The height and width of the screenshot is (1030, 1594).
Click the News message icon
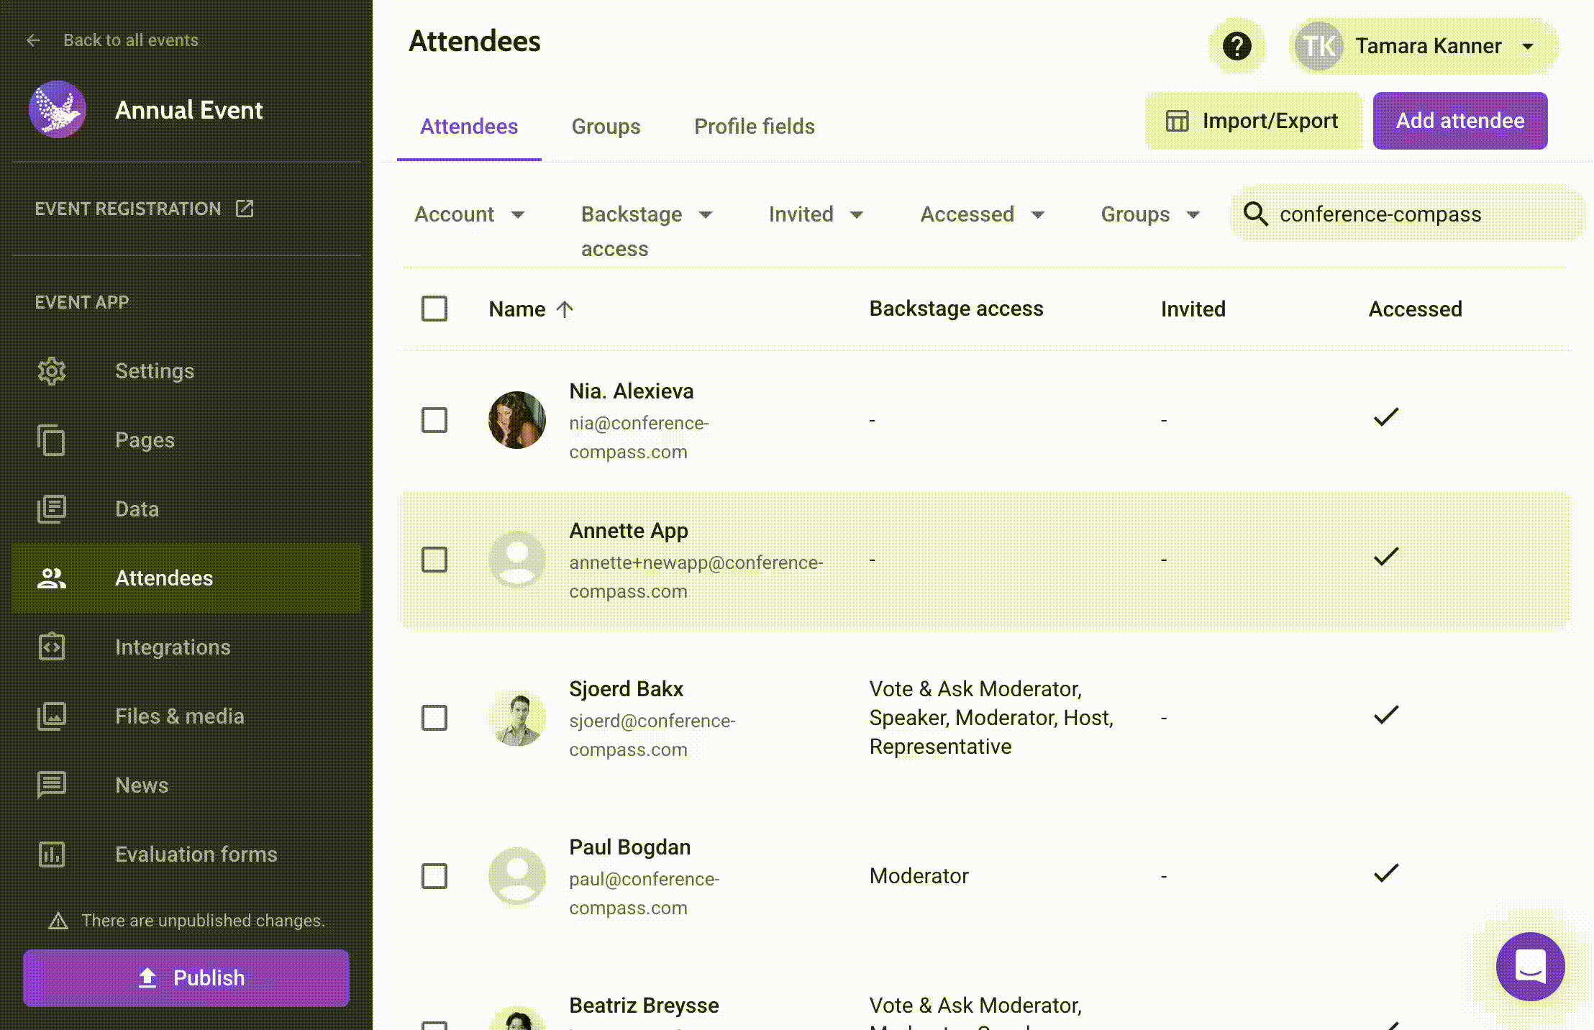52,785
